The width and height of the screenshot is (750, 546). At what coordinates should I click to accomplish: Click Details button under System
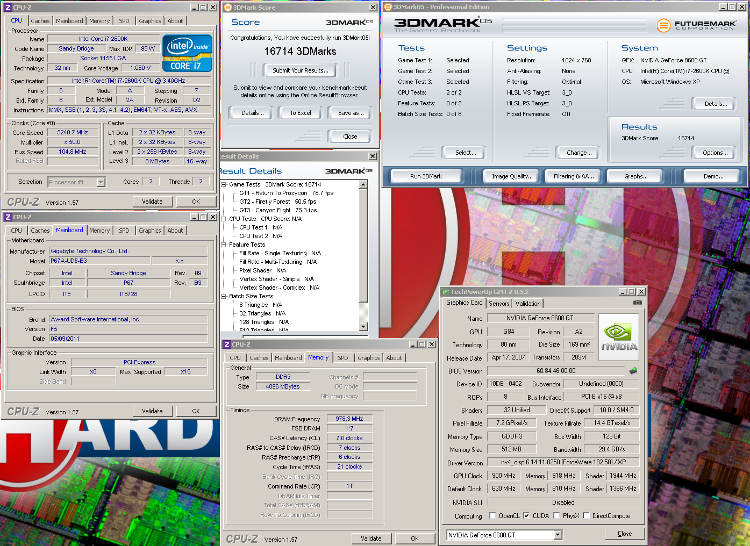716,104
